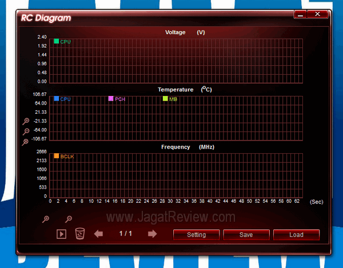Click the page indicator 1 / 1

tap(126, 234)
